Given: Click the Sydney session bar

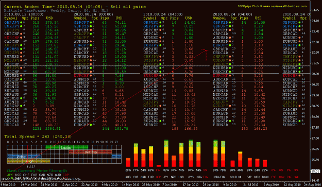Looking at the screenshot, I should [x=24, y=157].
